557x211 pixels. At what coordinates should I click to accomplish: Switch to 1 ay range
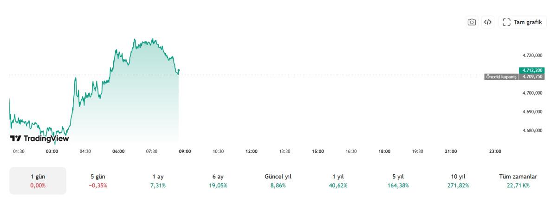158,180
